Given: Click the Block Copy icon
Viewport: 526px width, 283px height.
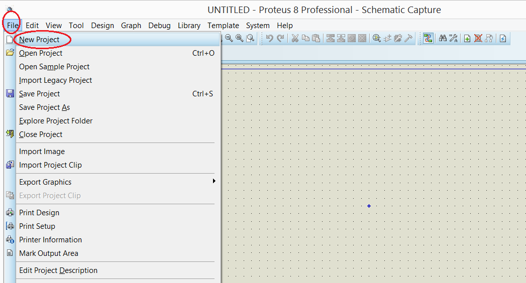Looking at the screenshot, I should 331,38.
